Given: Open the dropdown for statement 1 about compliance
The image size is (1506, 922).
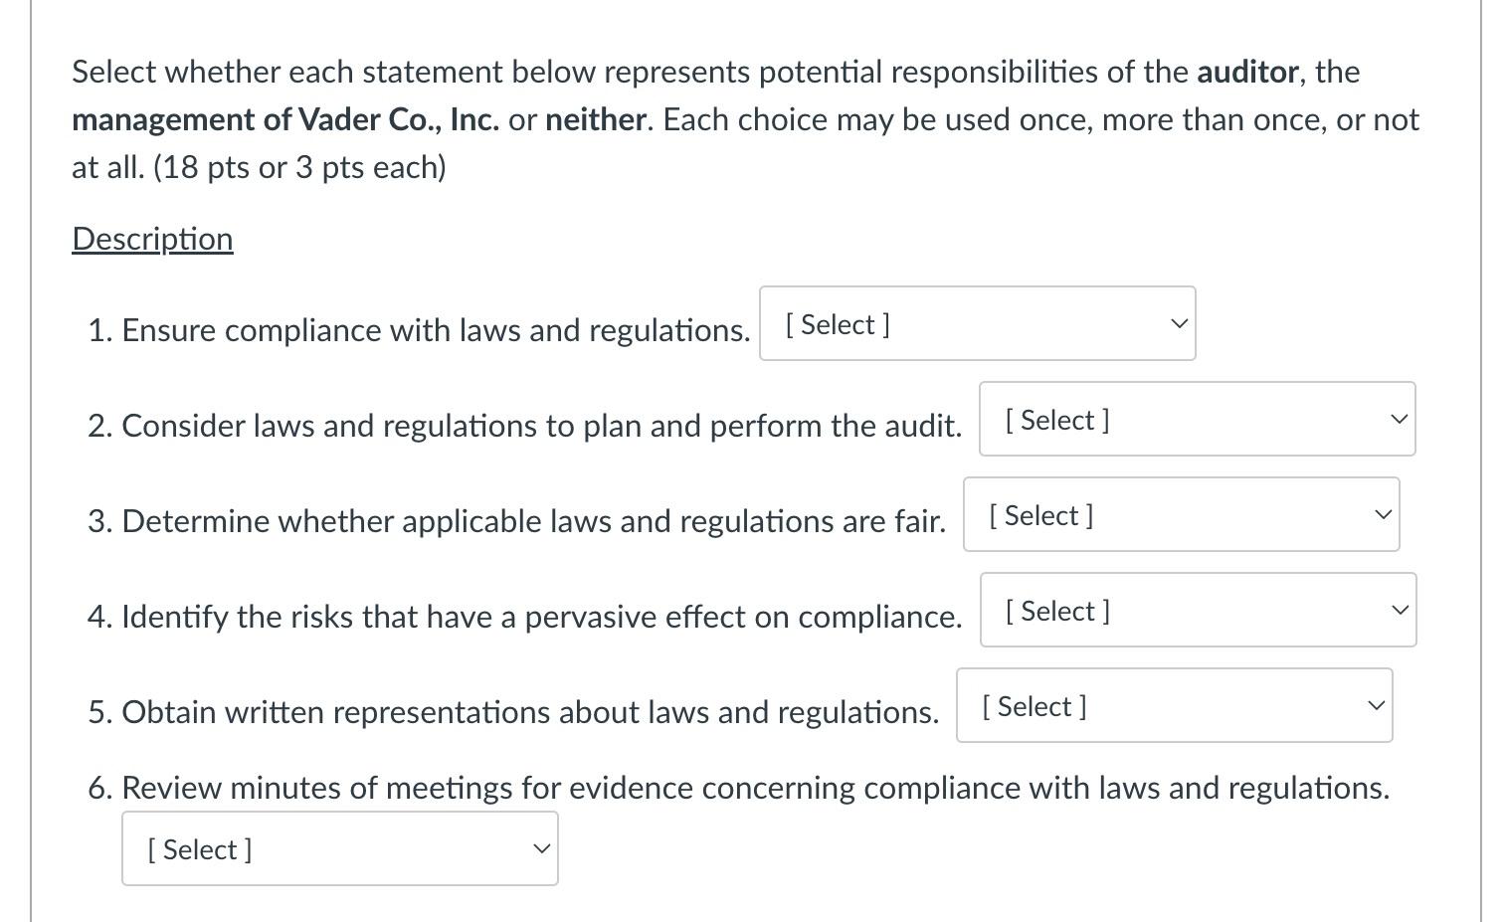Looking at the screenshot, I should click(x=976, y=323).
